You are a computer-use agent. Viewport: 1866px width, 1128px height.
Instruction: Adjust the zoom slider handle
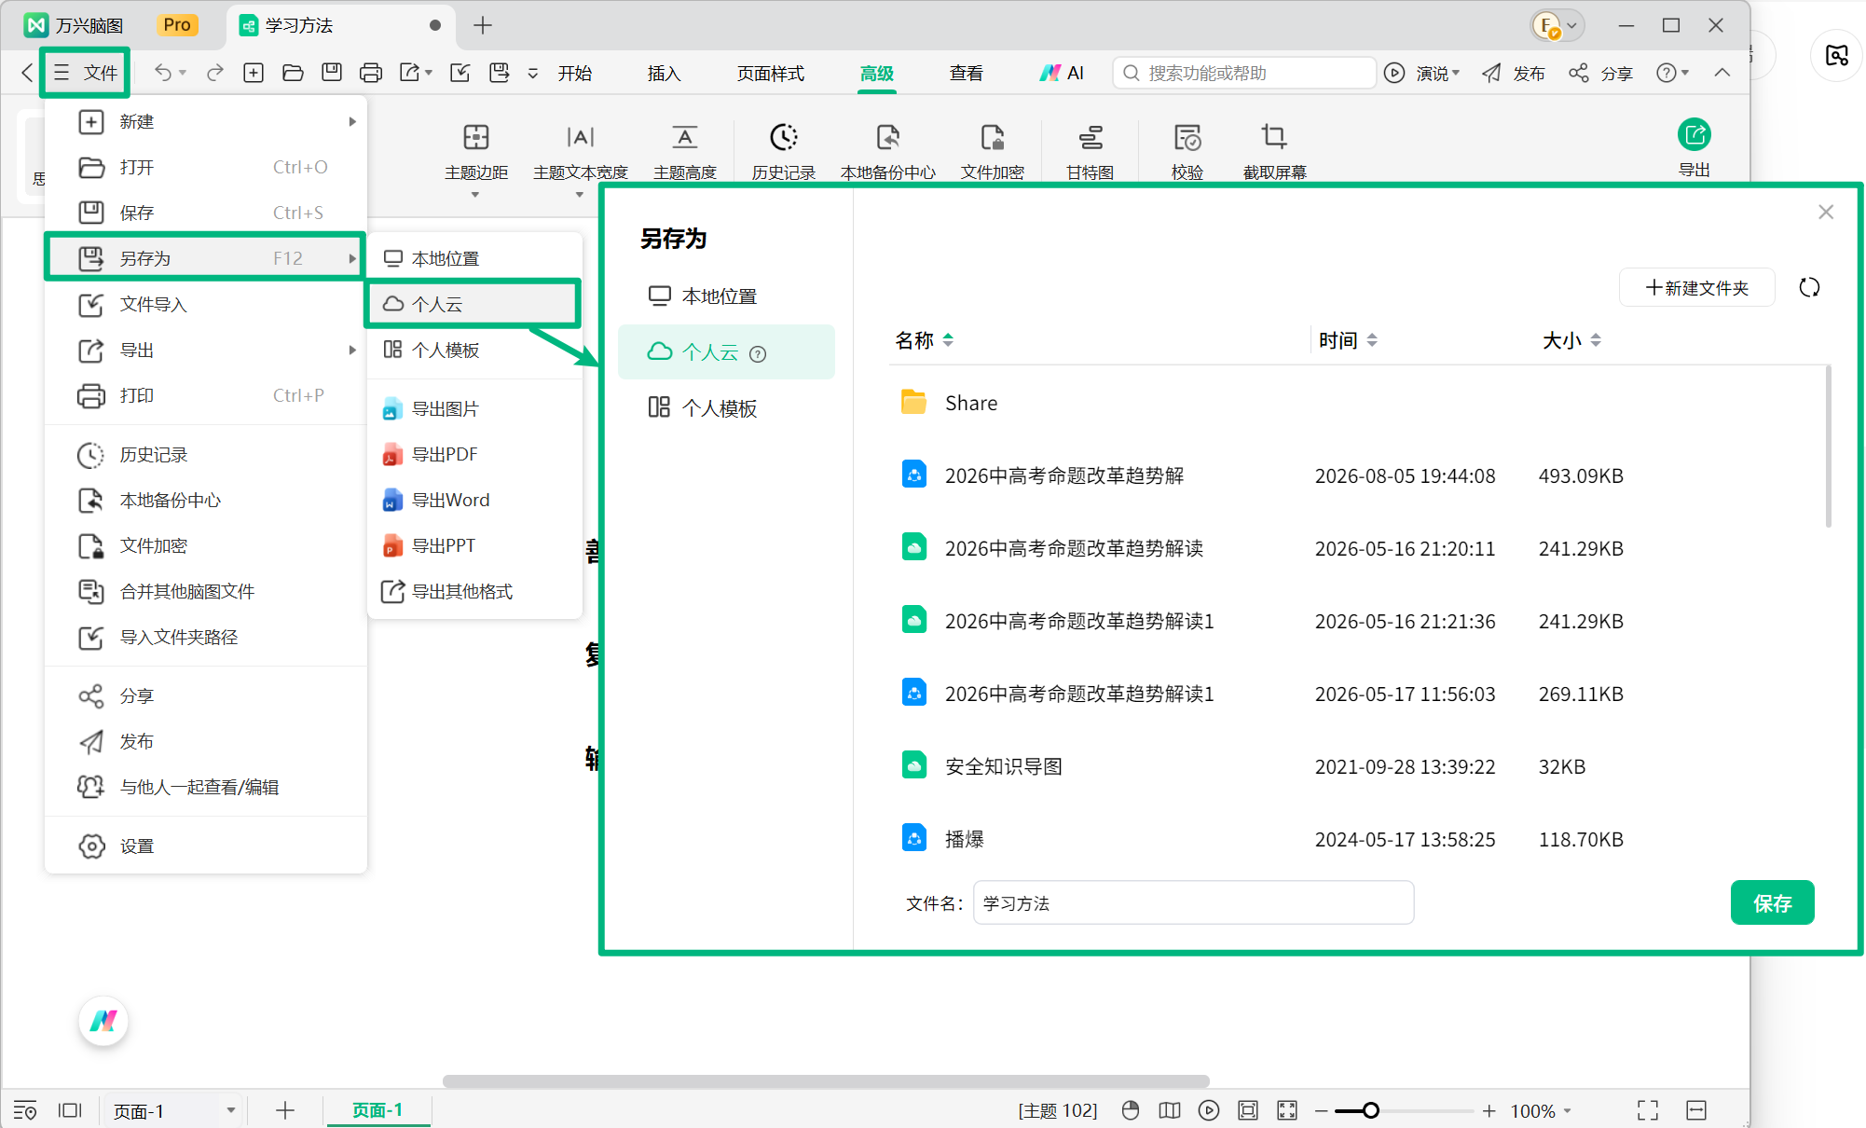pyautogui.click(x=1370, y=1110)
